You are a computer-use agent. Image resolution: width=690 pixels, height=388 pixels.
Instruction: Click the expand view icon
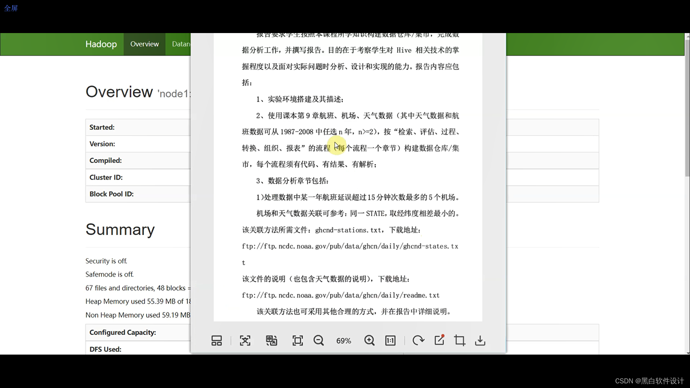pos(245,340)
